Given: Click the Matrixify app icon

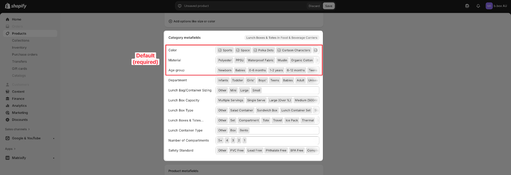Looking at the screenshot, I should [x=8, y=158].
